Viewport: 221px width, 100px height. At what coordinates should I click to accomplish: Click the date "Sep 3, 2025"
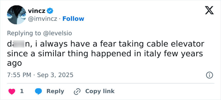(x=55, y=75)
